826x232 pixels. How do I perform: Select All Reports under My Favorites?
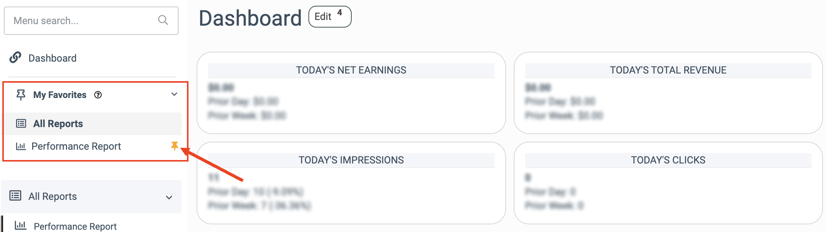point(58,124)
